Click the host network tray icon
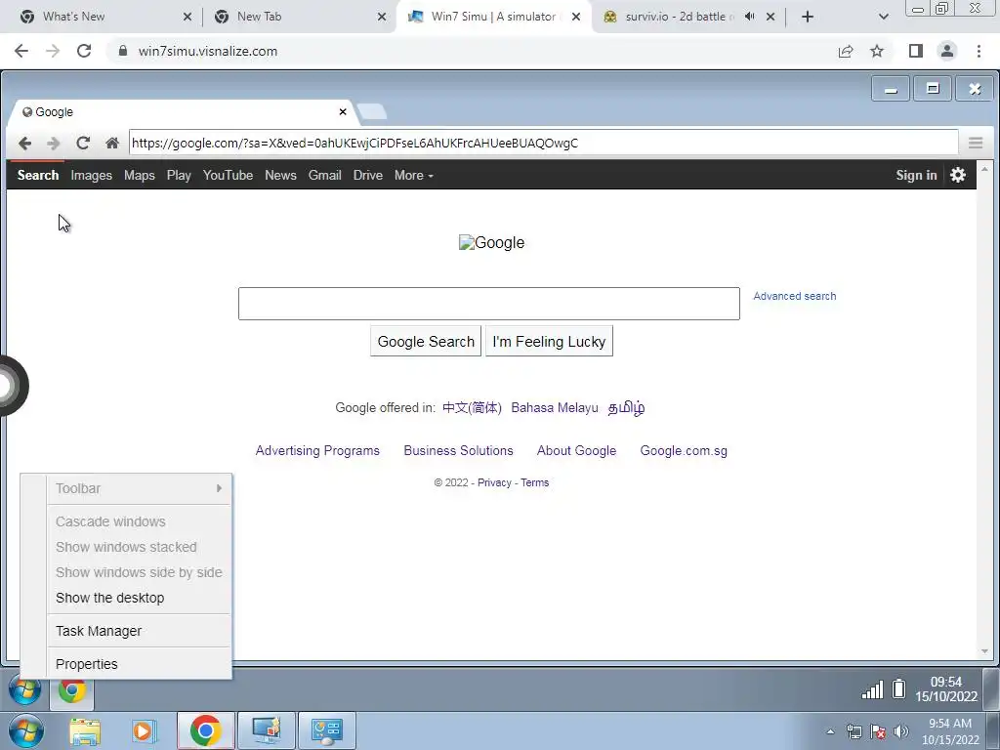 pyautogui.click(x=854, y=731)
